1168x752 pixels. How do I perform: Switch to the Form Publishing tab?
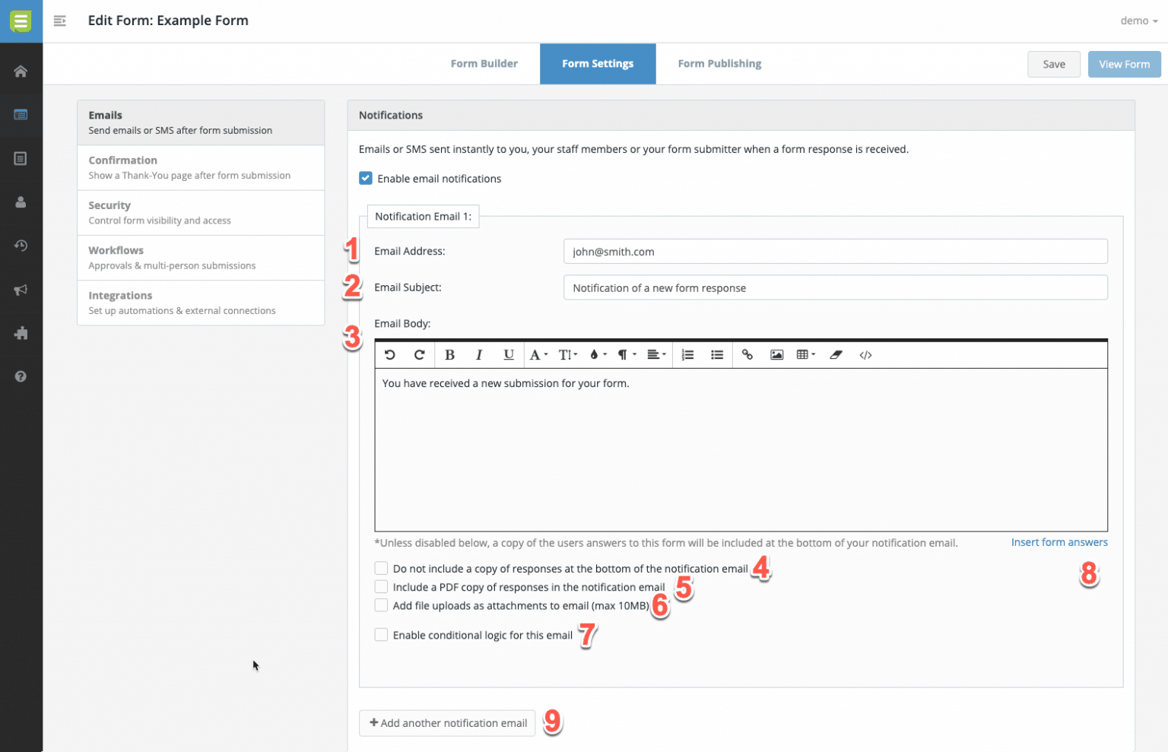pos(719,63)
